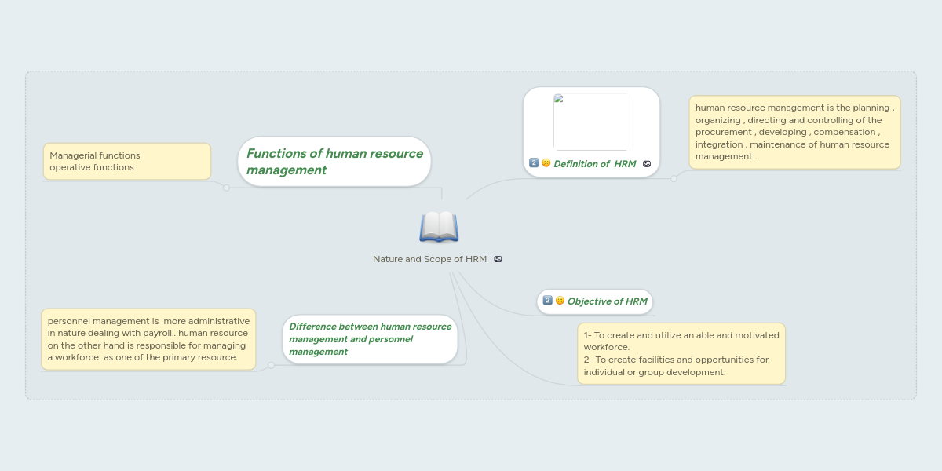Select the Difference between human resource management topic

[370, 339]
